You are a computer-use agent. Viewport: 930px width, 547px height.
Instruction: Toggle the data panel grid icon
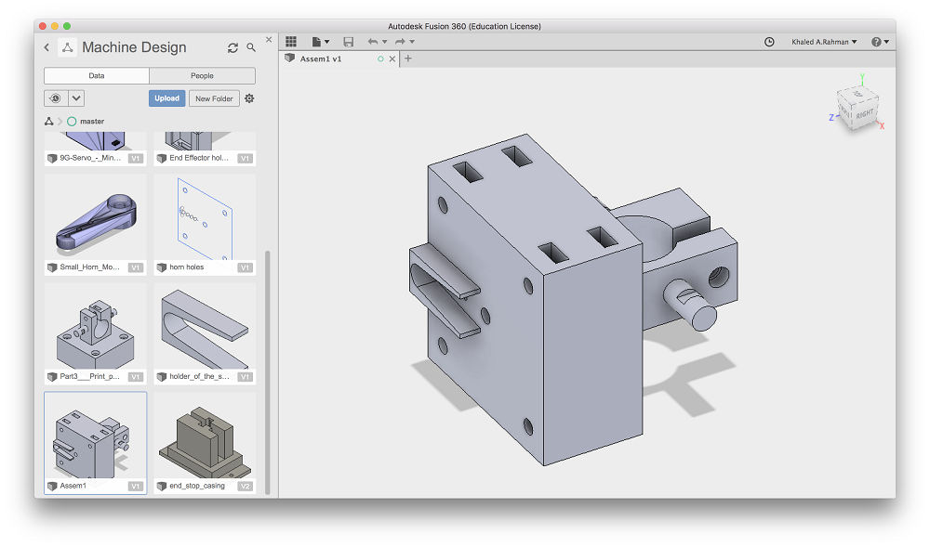[290, 42]
